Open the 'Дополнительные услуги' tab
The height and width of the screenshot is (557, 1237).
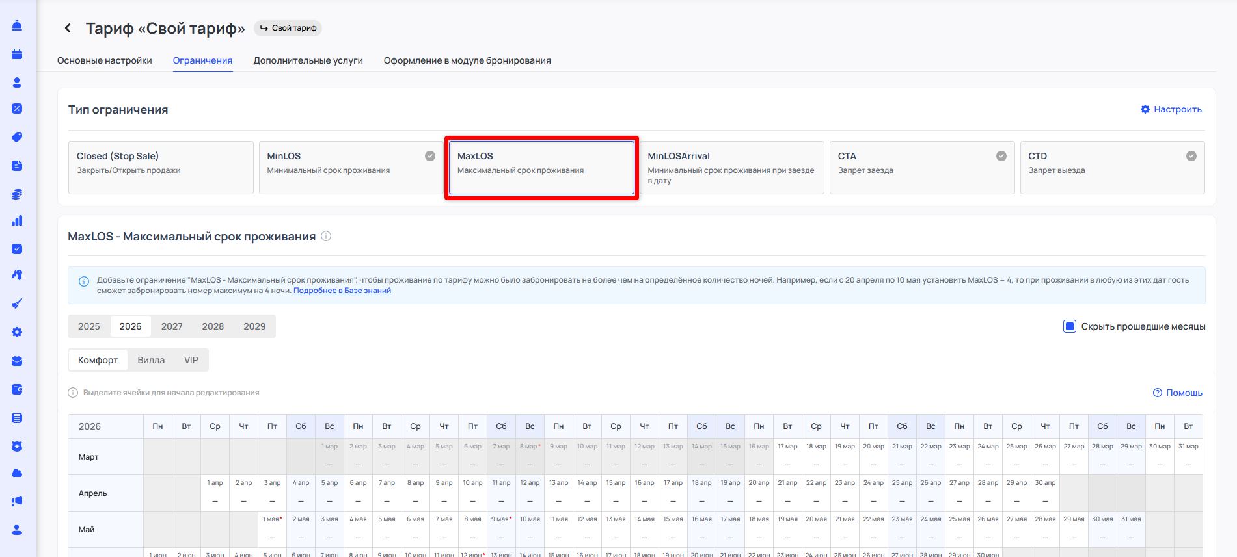308,60
